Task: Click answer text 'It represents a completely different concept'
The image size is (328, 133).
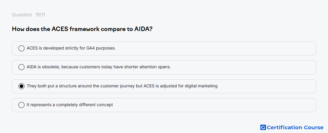Action: (70, 105)
